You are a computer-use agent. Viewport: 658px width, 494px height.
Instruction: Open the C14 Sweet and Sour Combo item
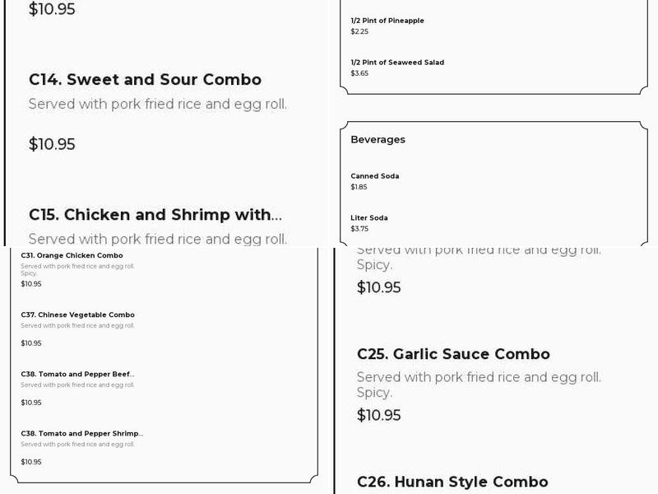pos(145,80)
